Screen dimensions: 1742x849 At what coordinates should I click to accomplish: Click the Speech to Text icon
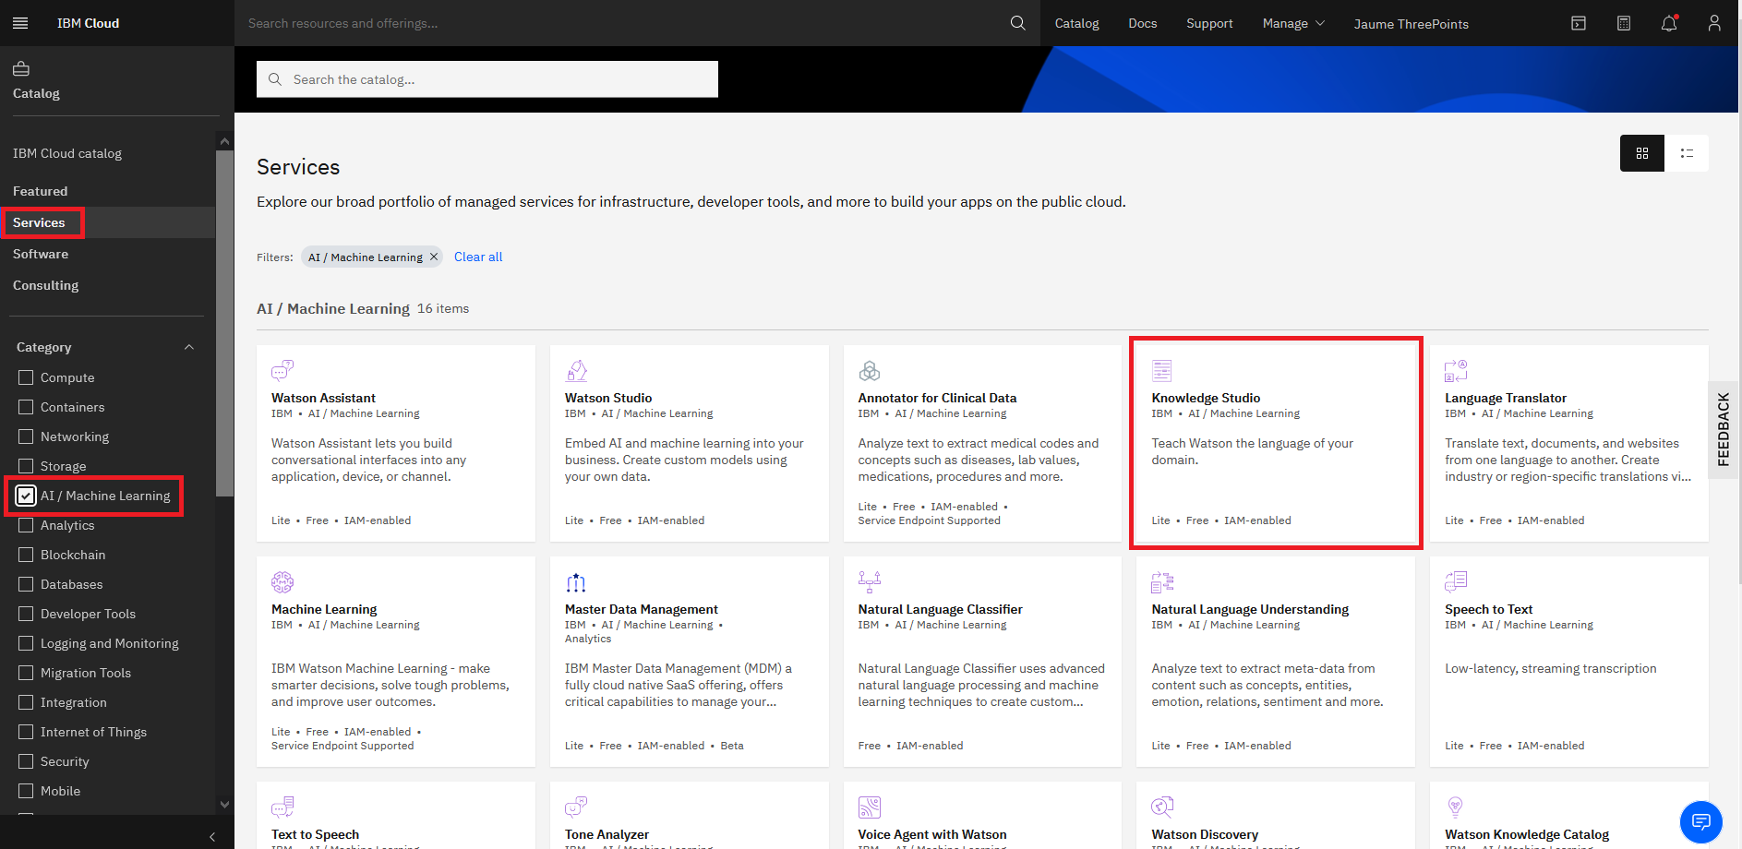1456,581
